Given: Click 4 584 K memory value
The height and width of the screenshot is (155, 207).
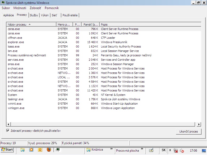Looking at the screenshot, I should (x=93, y=82).
